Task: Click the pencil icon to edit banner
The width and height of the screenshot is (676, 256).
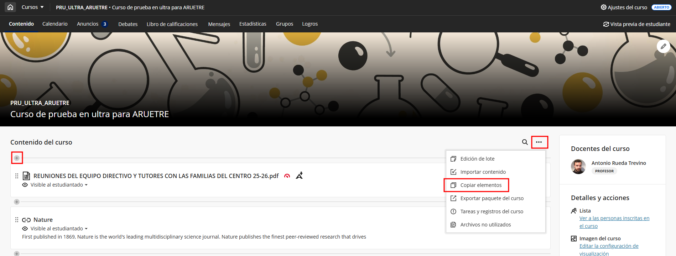Action: [663, 46]
